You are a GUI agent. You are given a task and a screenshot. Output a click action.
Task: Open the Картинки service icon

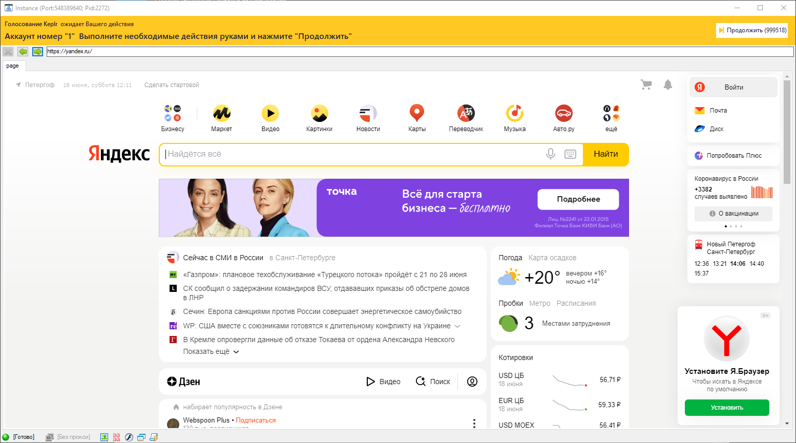tap(319, 113)
